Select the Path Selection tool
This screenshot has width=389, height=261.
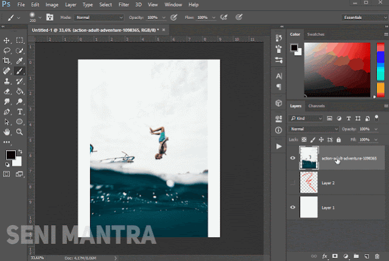(7, 122)
